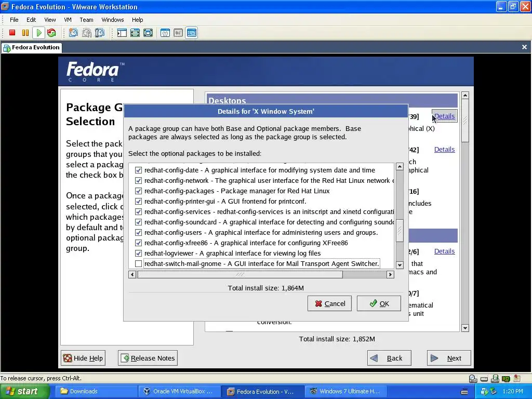This screenshot has height=399, width=532.
Task: Click the green Power On play icon
Action: click(38, 33)
